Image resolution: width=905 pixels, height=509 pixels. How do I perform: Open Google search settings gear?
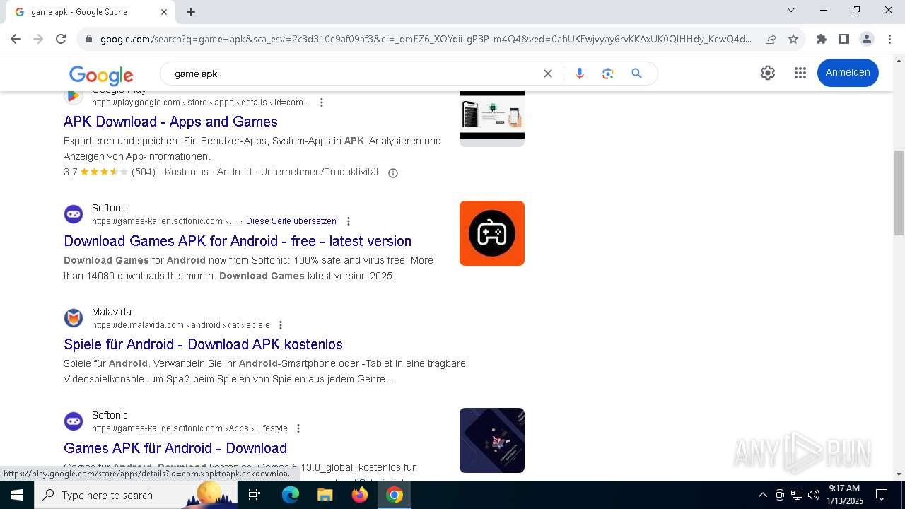768,73
